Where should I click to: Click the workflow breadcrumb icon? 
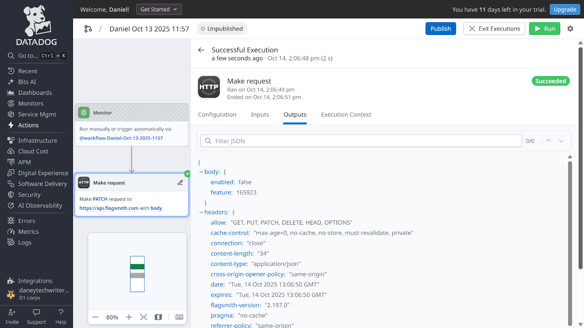pyautogui.click(x=88, y=29)
